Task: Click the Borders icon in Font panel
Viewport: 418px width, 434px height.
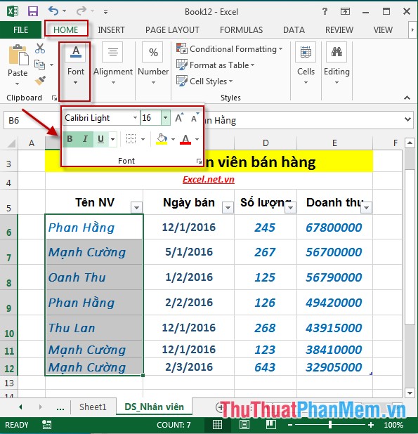Action: pyautogui.click(x=131, y=139)
